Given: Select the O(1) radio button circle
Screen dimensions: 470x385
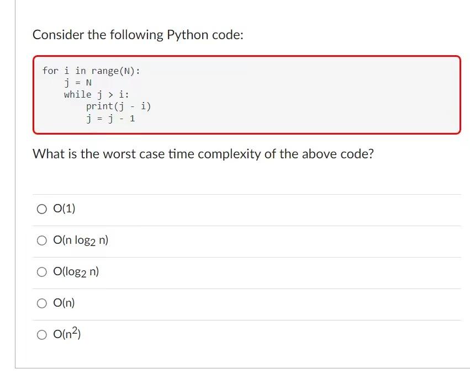Looking at the screenshot, I should pos(42,209).
